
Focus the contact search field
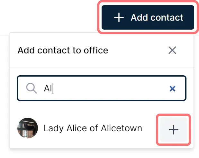102,88
